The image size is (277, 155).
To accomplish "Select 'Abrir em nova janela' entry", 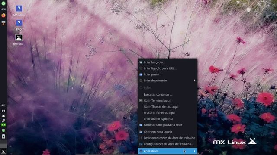I will pos(167,132).
